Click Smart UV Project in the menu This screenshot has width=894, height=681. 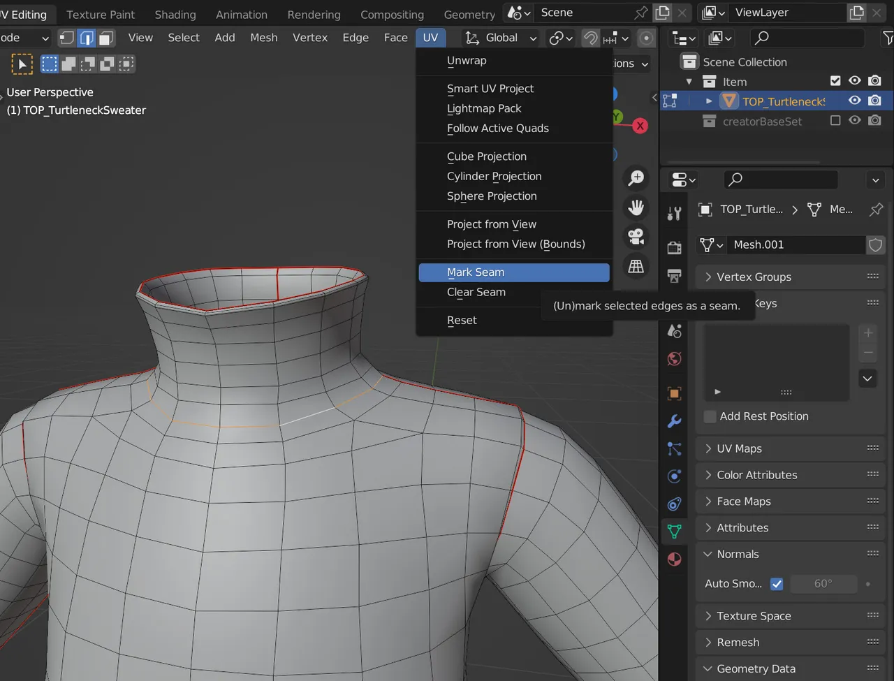point(490,88)
